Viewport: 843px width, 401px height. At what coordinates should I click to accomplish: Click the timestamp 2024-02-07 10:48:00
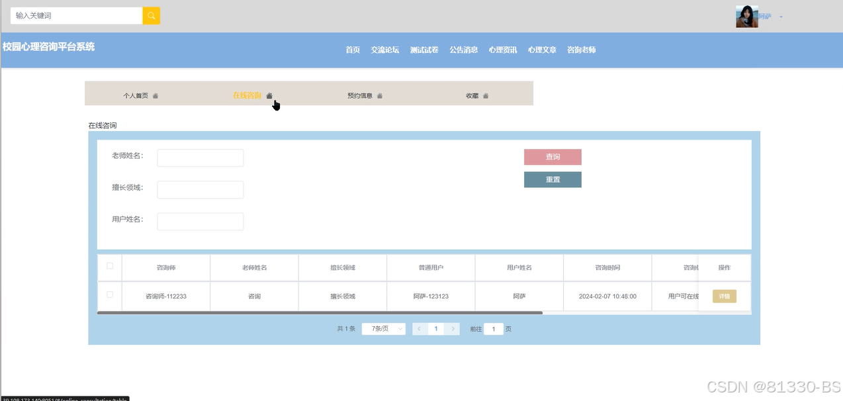click(x=607, y=296)
